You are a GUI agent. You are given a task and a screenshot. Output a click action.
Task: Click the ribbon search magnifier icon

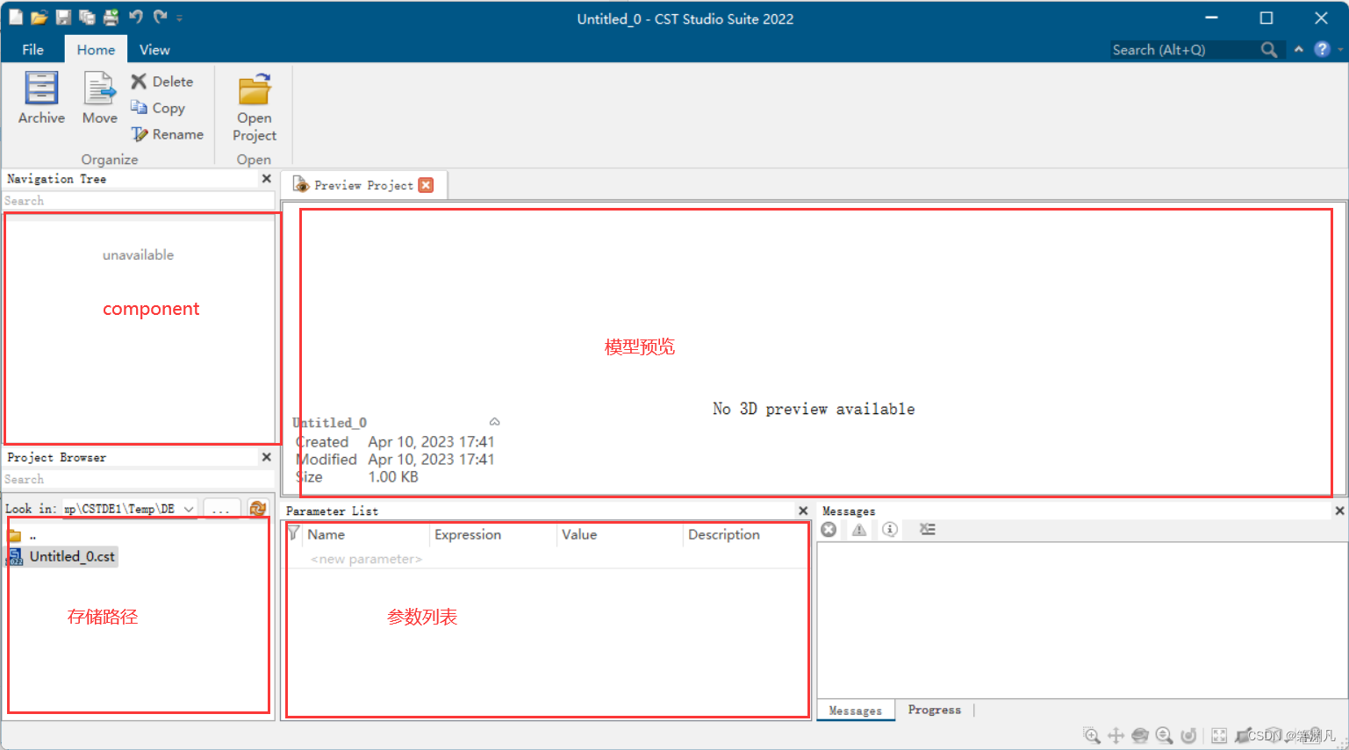coord(1269,50)
